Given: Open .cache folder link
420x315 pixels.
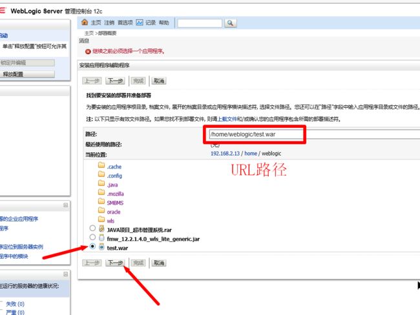Looking at the screenshot, I should pyautogui.click(x=114, y=167).
